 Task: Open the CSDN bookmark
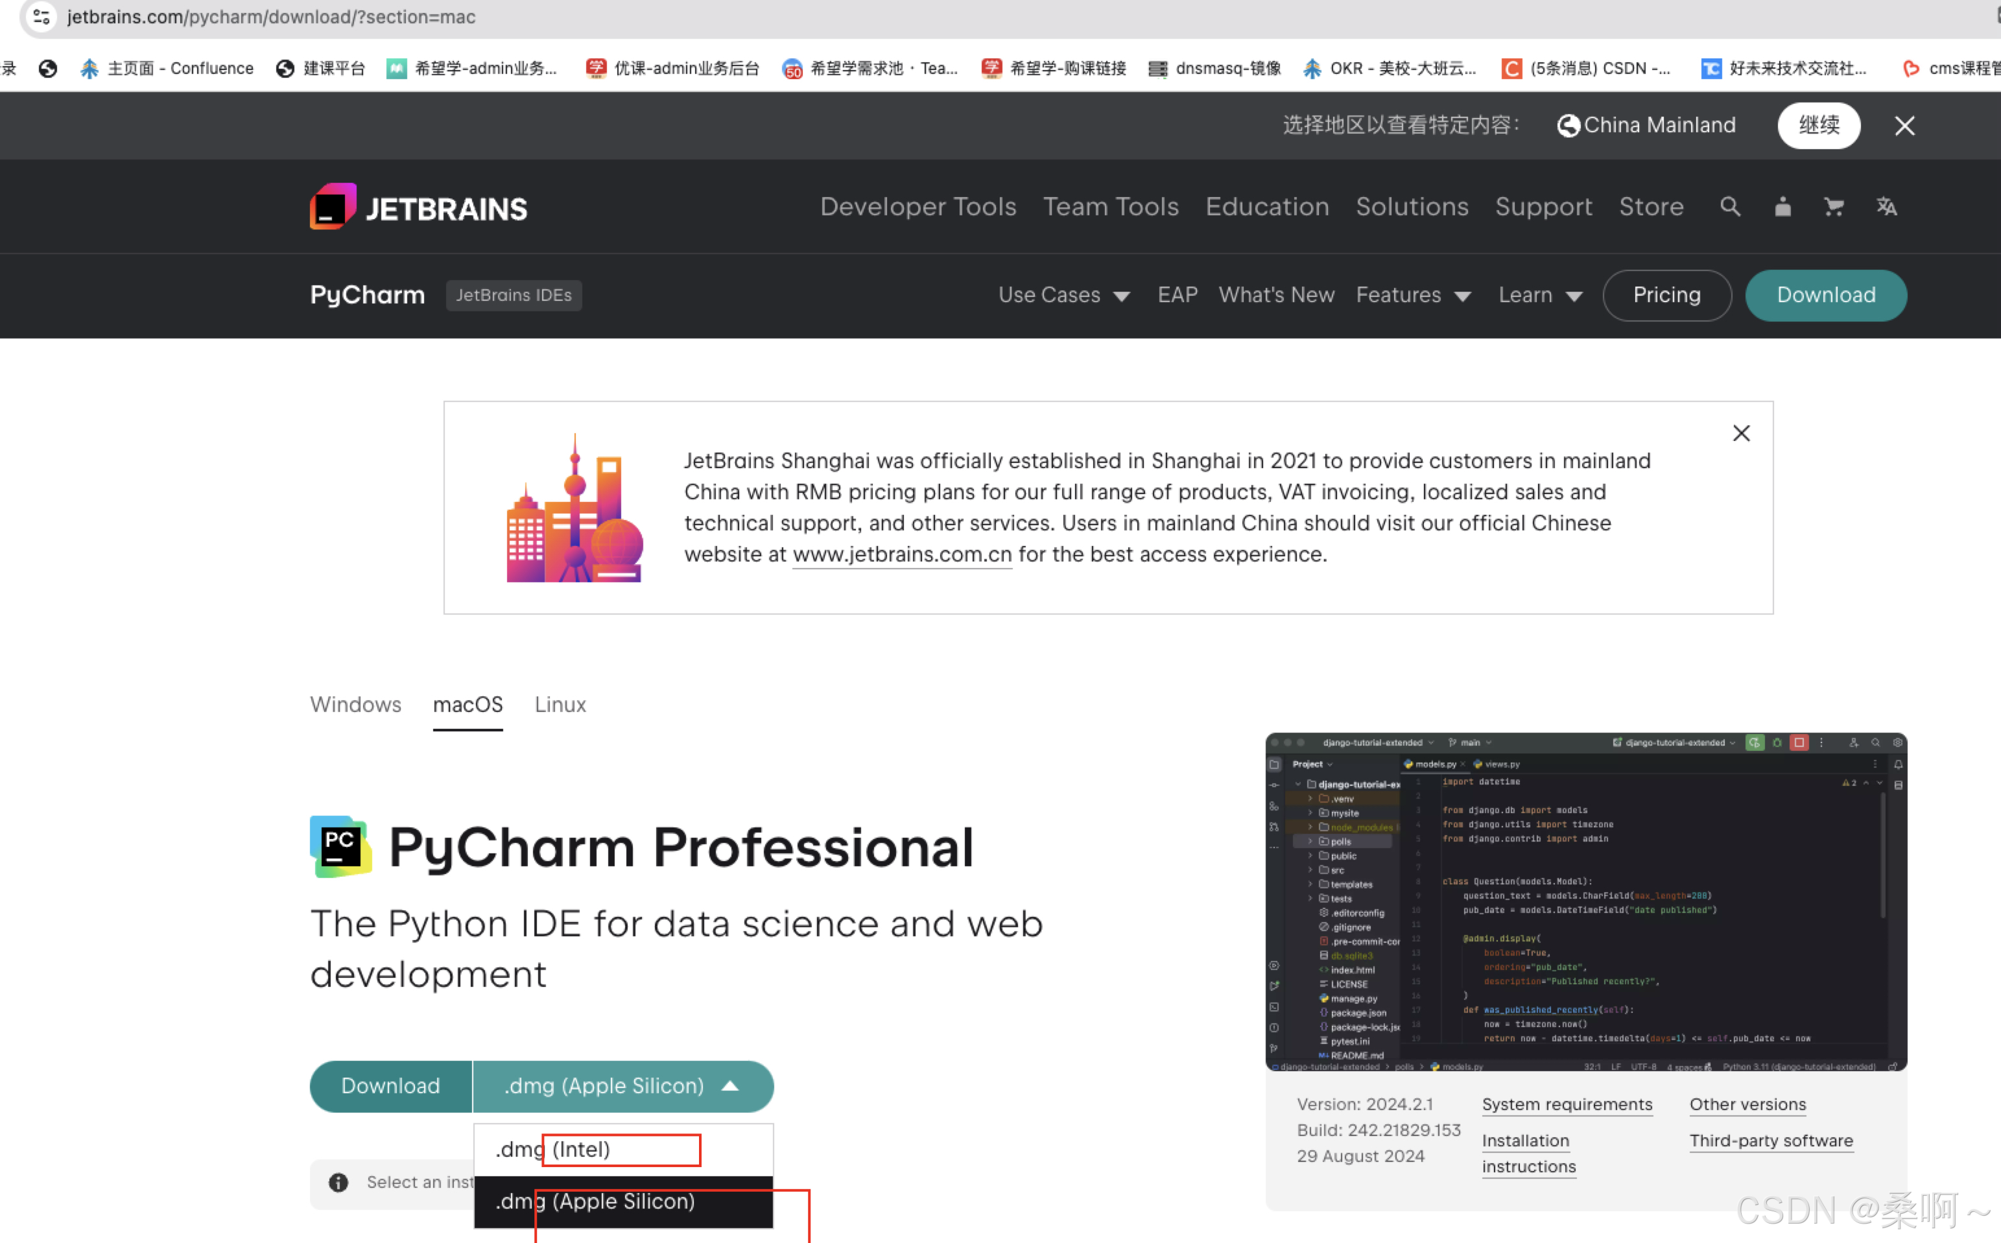[x=1586, y=68]
